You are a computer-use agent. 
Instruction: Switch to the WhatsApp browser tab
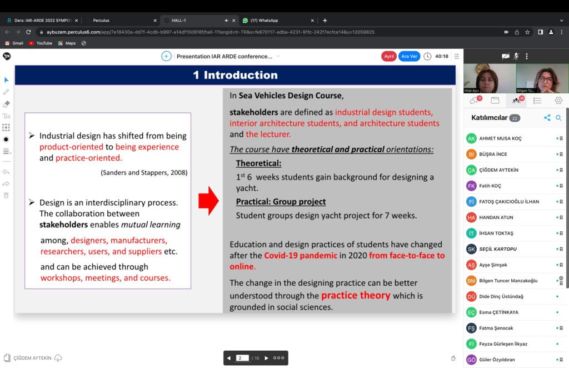pyautogui.click(x=275, y=21)
